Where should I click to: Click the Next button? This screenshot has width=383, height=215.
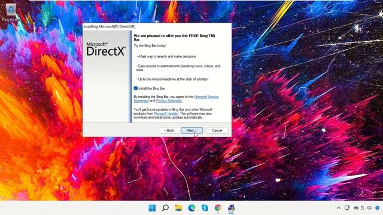click(x=191, y=130)
